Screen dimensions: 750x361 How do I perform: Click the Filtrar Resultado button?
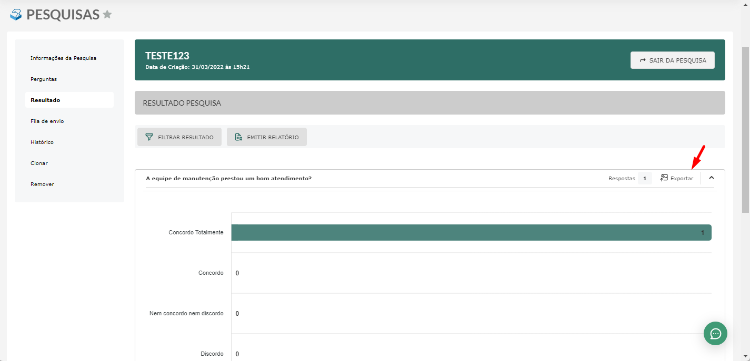(179, 137)
